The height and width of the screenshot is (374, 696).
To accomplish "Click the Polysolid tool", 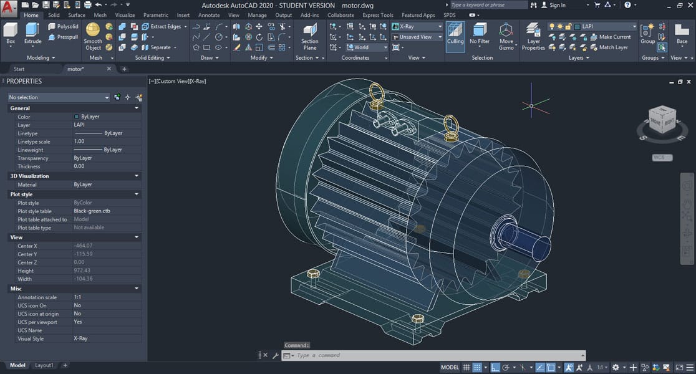I will (63, 27).
